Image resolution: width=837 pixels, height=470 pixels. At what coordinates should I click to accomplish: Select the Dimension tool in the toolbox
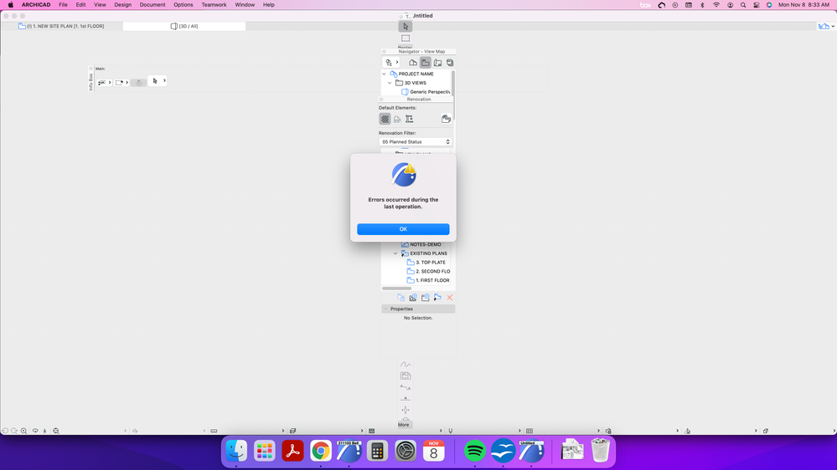(406, 387)
